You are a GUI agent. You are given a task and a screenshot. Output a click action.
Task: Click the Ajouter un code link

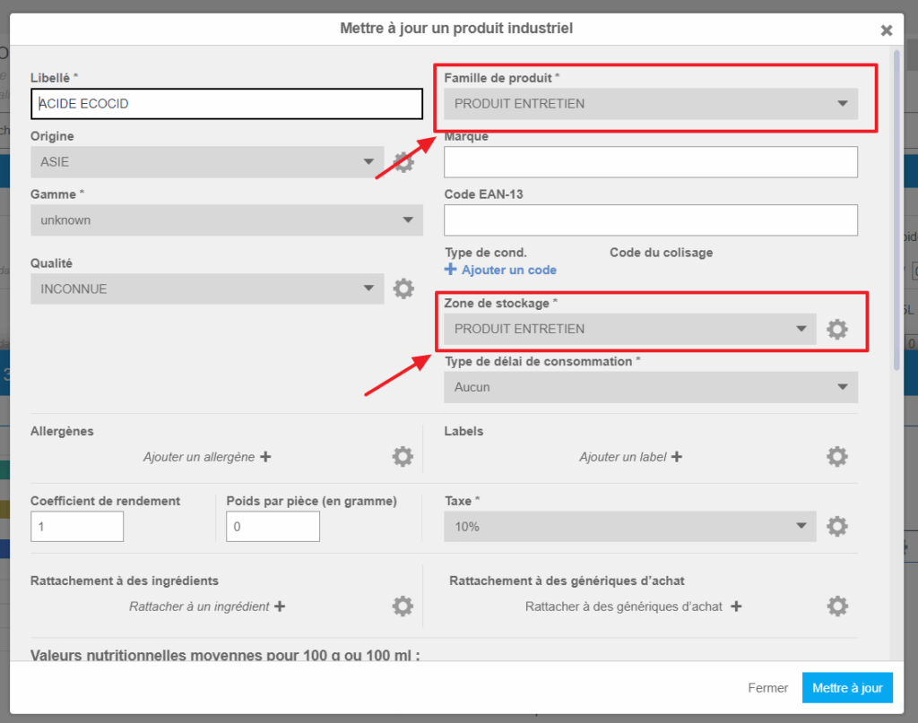tap(501, 270)
